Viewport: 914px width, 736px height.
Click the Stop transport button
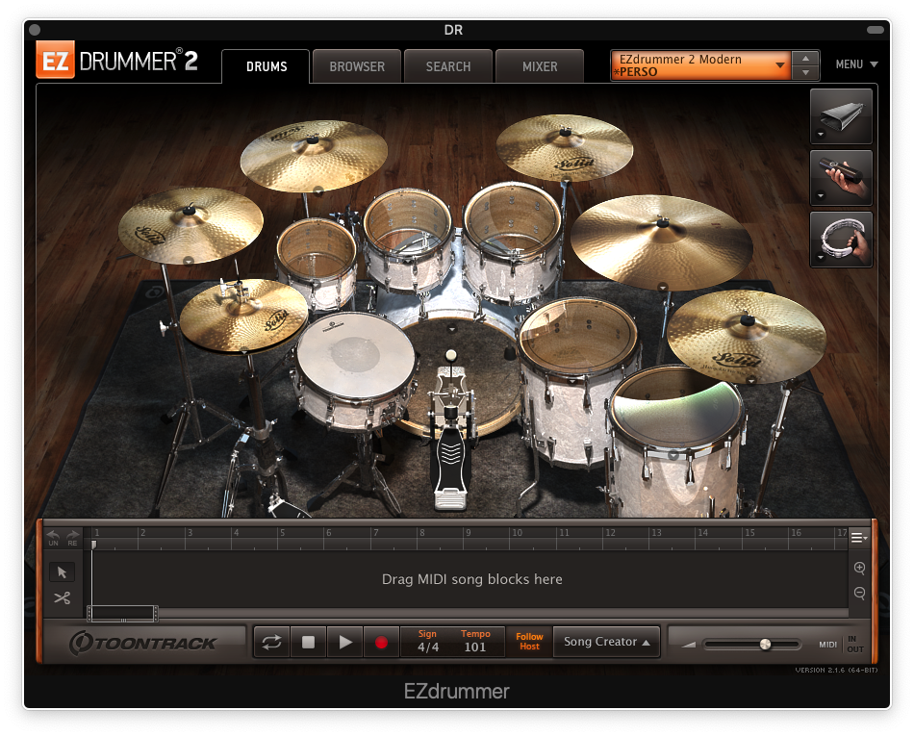coord(309,642)
